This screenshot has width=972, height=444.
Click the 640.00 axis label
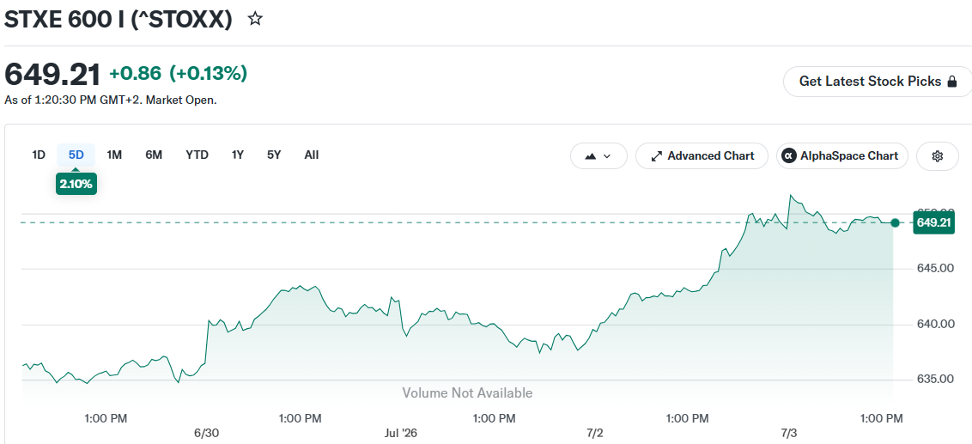(x=934, y=324)
